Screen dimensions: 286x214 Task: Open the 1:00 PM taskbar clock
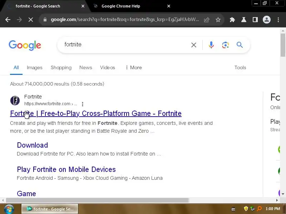click(x=273, y=209)
